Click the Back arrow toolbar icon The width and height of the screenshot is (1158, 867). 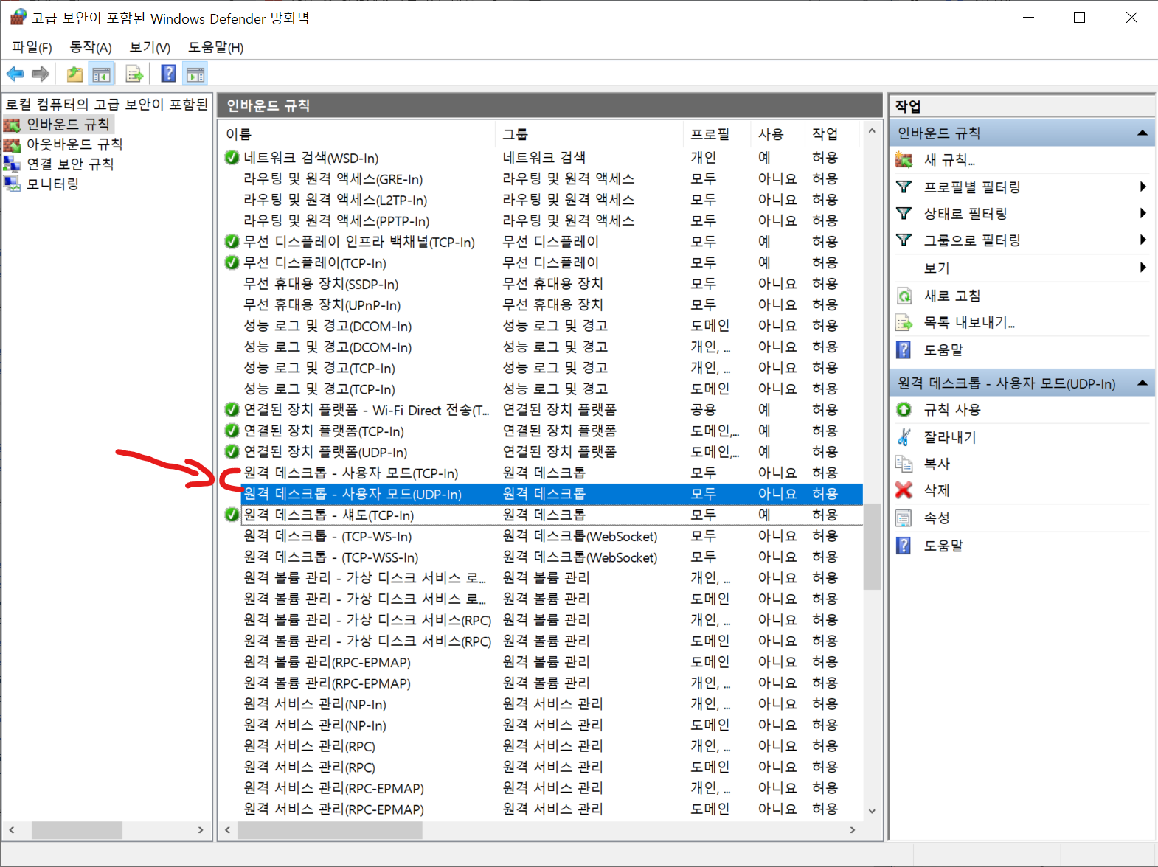click(x=15, y=74)
